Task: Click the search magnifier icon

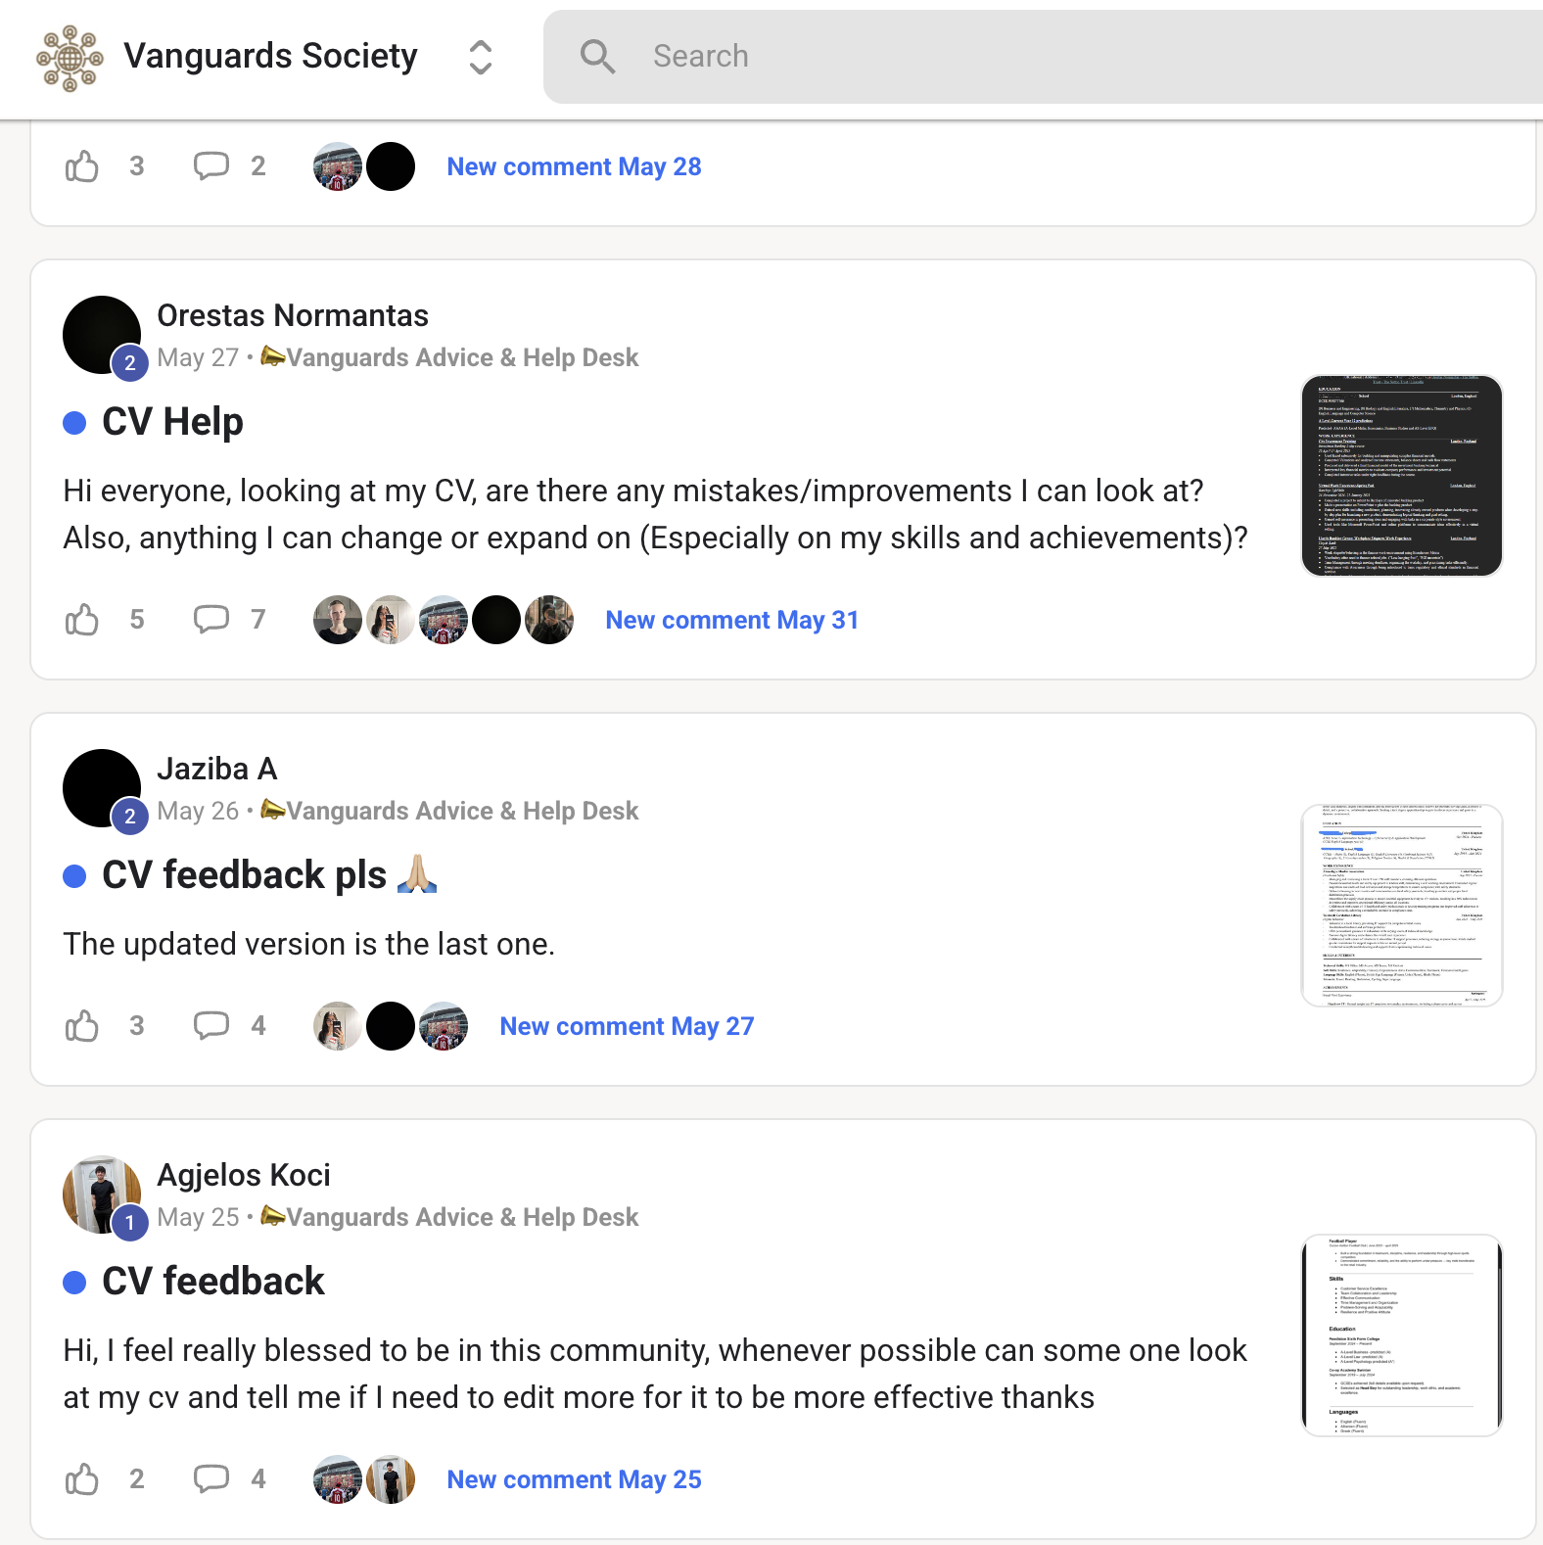Action: [x=597, y=57]
